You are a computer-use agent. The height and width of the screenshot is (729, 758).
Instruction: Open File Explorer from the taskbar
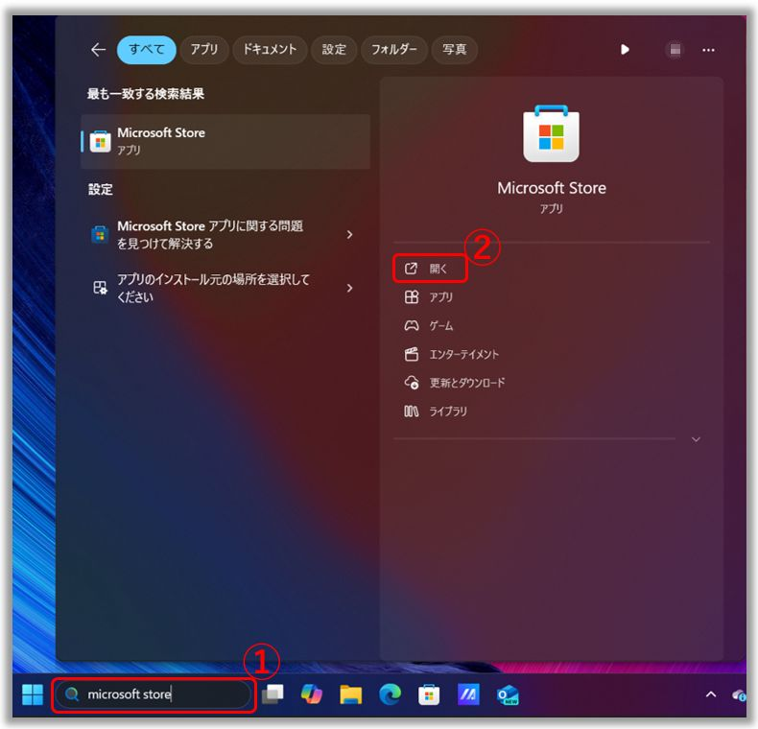pos(350,694)
